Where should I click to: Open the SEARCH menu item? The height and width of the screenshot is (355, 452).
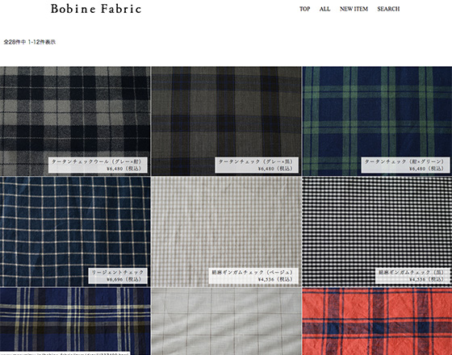[x=388, y=9]
